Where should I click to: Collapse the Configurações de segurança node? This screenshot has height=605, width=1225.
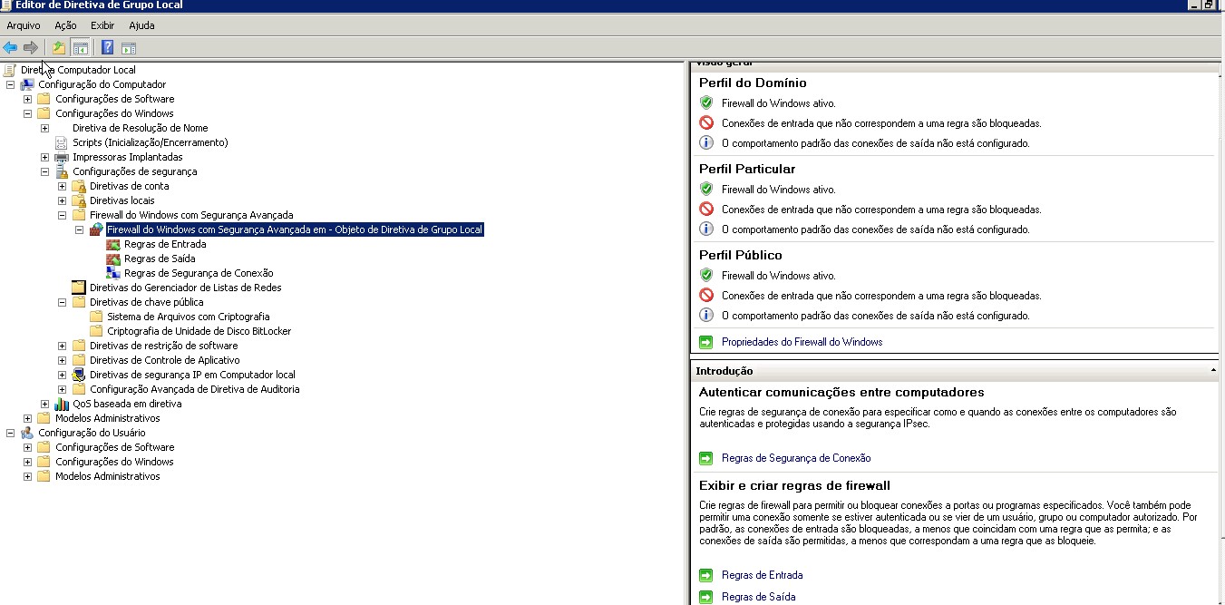tap(44, 171)
